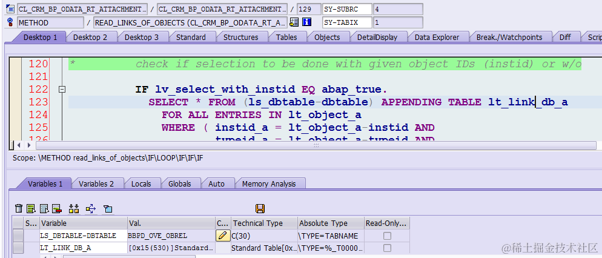
Task: Click the \TYPE=TABNAME absolute type cell
Action: pyautogui.click(x=331, y=236)
